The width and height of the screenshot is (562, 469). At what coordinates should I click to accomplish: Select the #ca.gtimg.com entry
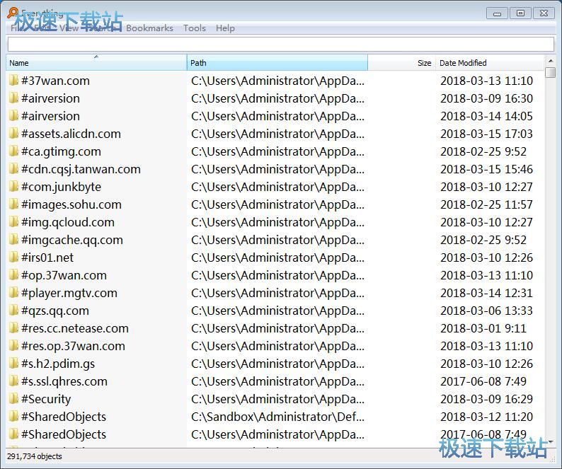61,151
